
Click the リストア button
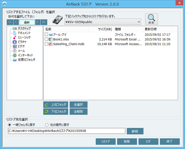click(106, 142)
